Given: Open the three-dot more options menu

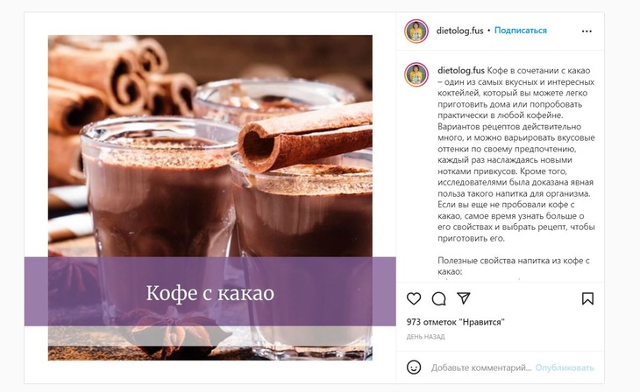Looking at the screenshot, I should 587,31.
